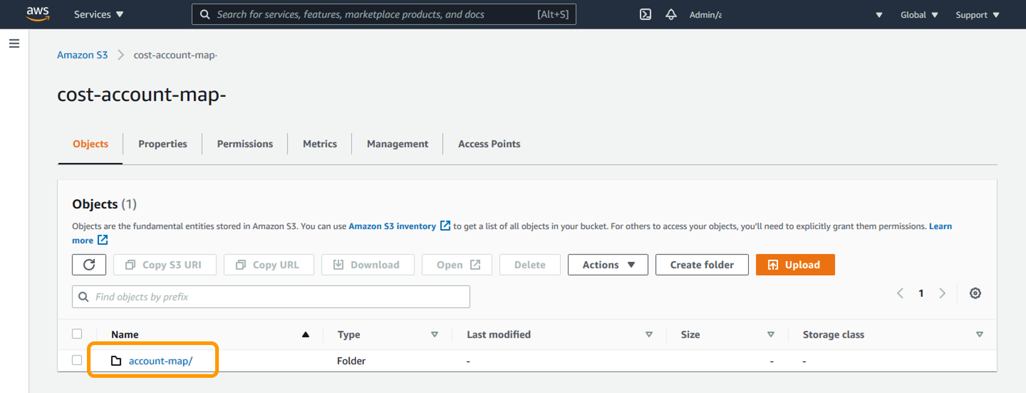Click the folder icon beside account-map/
1026x393 pixels.
(x=116, y=361)
